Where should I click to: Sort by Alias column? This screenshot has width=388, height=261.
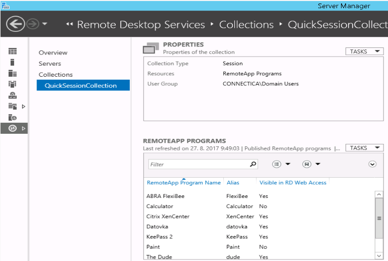coord(233,183)
